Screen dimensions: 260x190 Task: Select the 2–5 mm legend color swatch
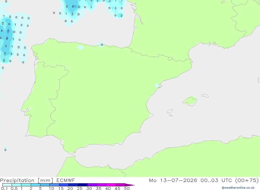[x=35, y=185]
